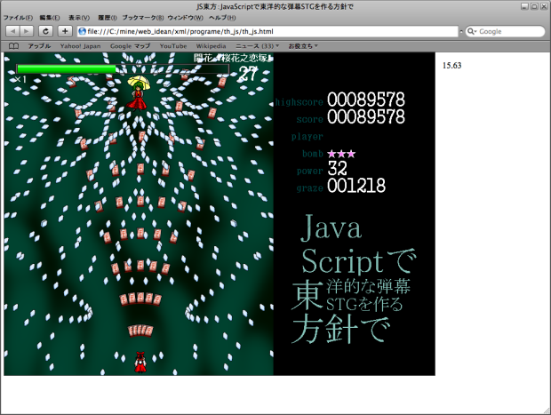Open the ヘルプ(H) menu

[x=222, y=18]
